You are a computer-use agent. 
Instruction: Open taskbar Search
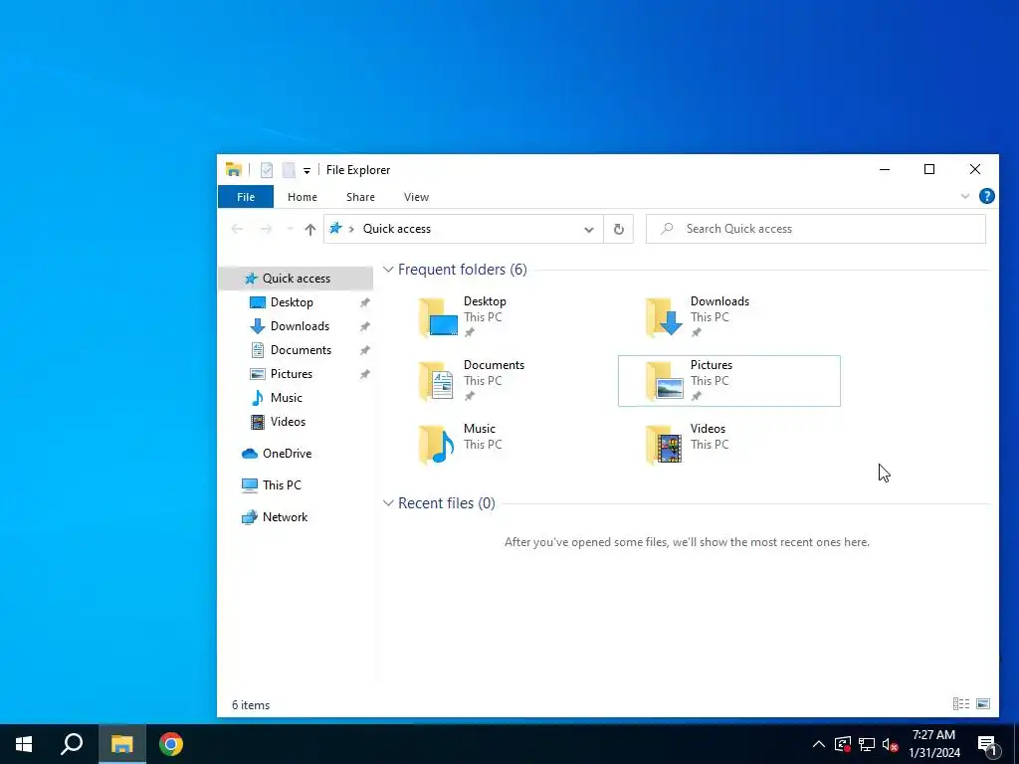tap(72, 744)
